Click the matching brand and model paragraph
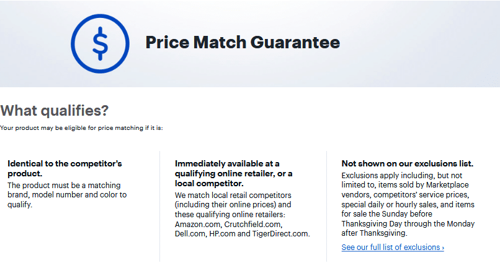The width and height of the screenshot is (500, 271). click(67, 195)
